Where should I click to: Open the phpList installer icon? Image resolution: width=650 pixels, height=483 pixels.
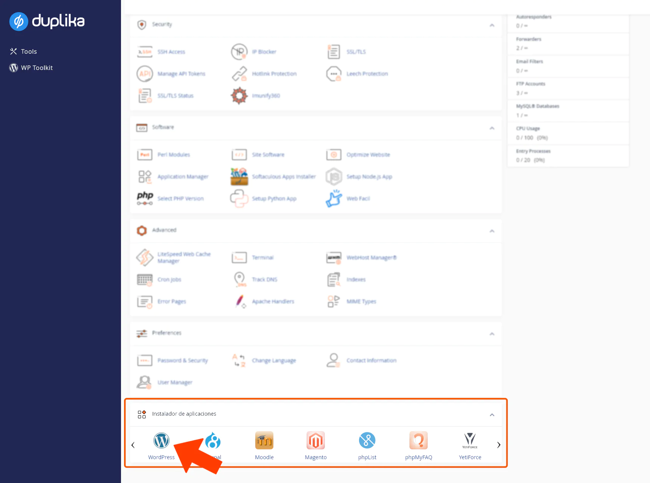click(x=367, y=441)
